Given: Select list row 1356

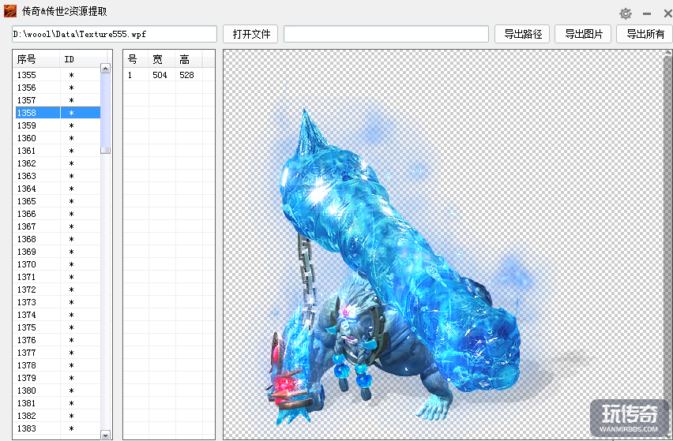Looking at the screenshot, I should (58, 88).
